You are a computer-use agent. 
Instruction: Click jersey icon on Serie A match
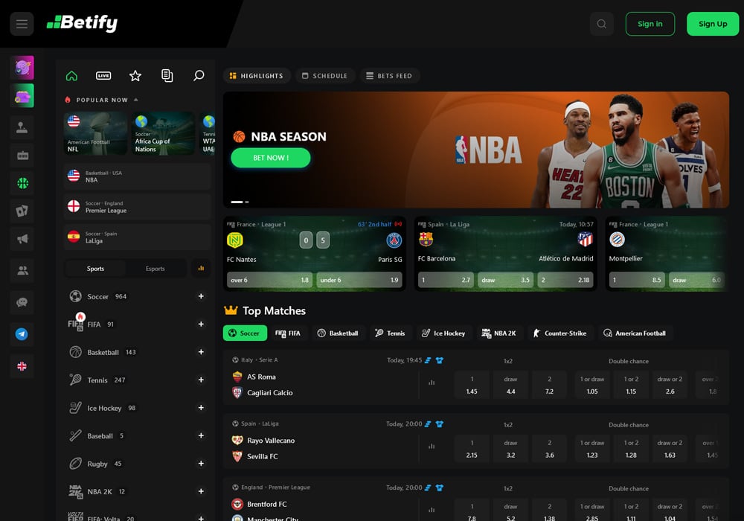(440, 360)
